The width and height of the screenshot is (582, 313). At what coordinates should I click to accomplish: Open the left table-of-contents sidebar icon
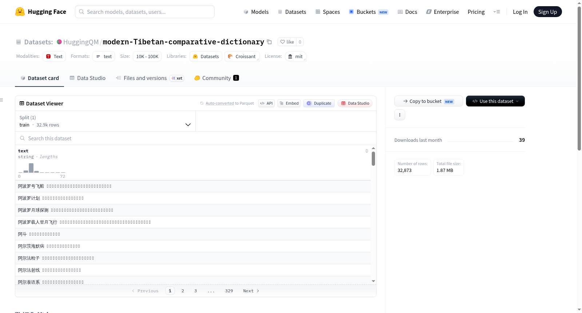click(1, 100)
